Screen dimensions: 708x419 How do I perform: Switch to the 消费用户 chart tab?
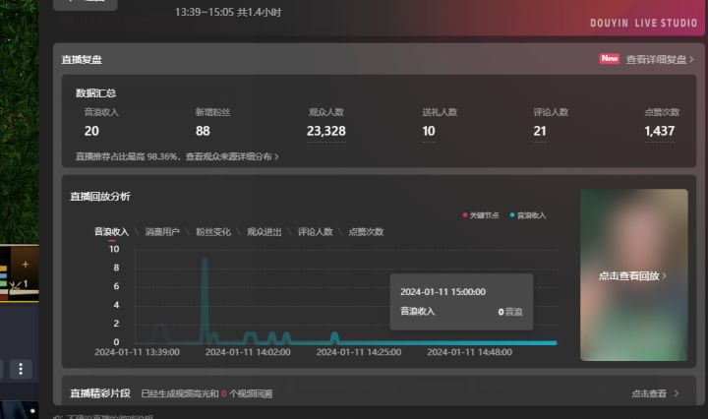tap(162, 231)
